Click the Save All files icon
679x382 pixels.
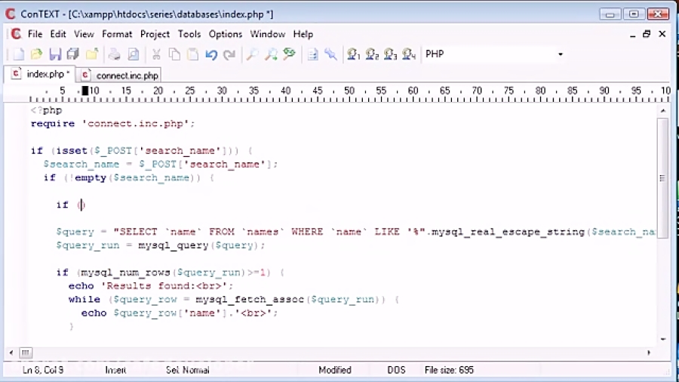coord(72,54)
